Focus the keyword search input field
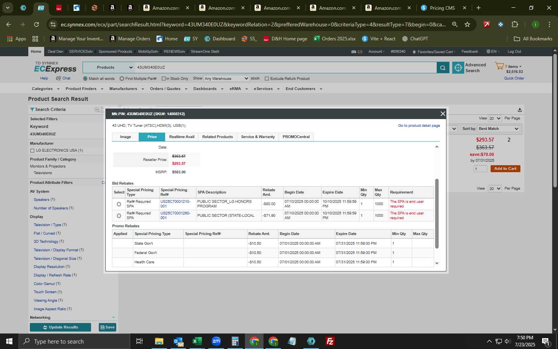 [286, 67]
